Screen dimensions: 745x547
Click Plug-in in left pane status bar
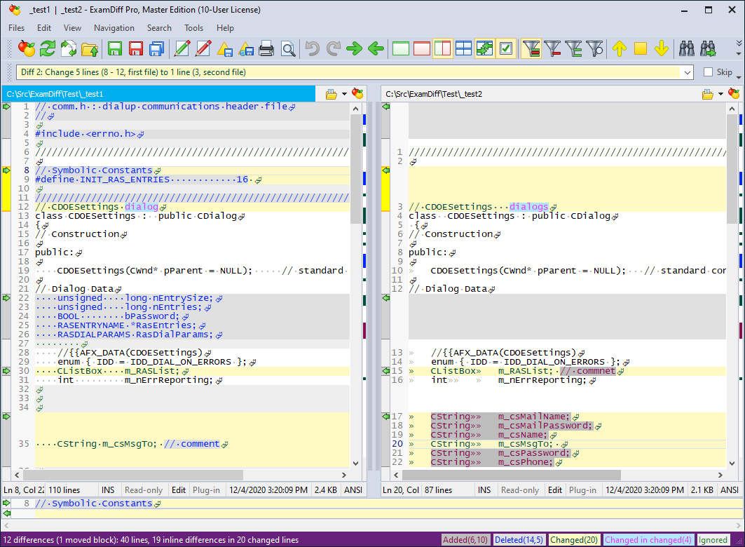(206, 490)
